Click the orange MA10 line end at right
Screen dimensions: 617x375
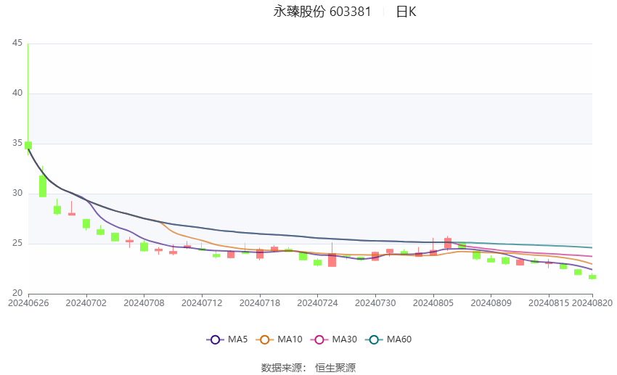590,263
